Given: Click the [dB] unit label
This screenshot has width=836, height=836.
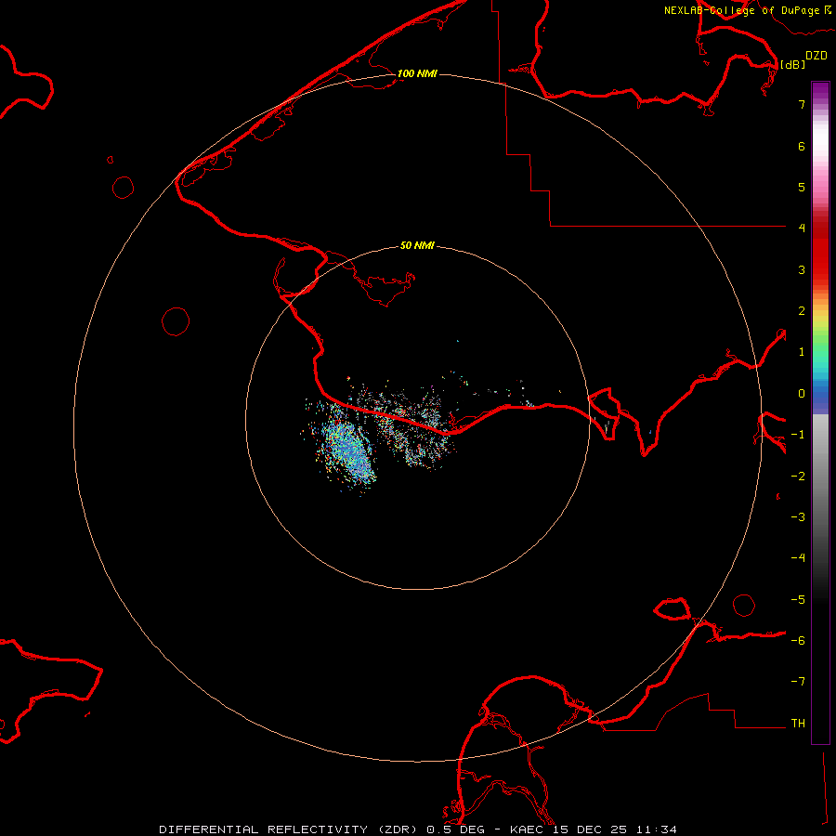Looking at the screenshot, I should [x=793, y=64].
